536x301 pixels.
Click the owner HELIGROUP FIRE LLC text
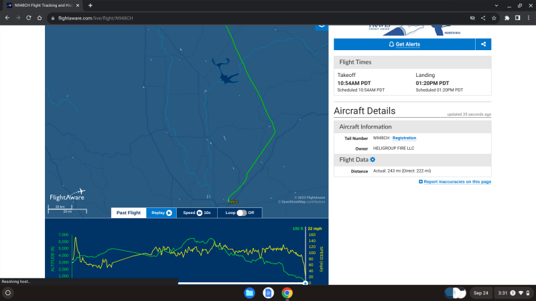point(393,148)
